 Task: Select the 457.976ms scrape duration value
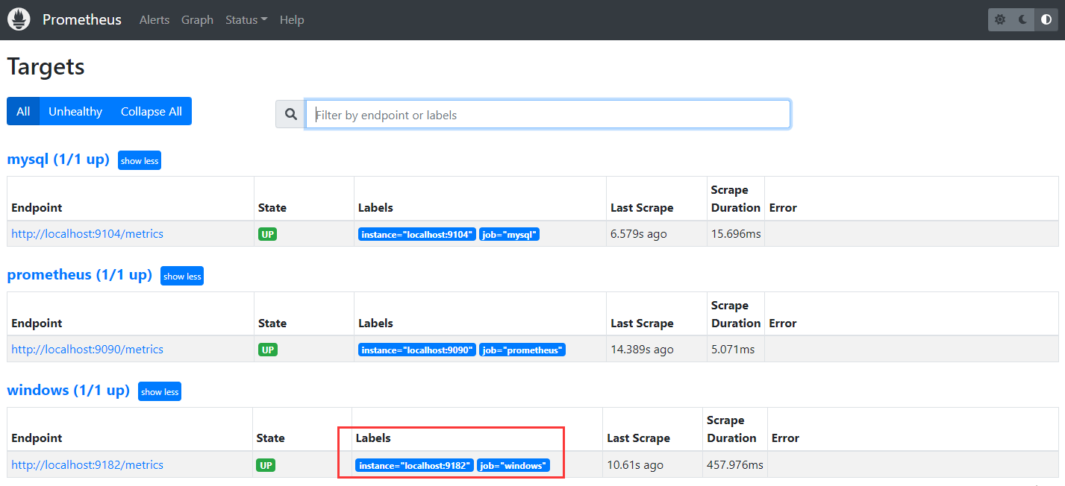pyautogui.click(x=735, y=465)
